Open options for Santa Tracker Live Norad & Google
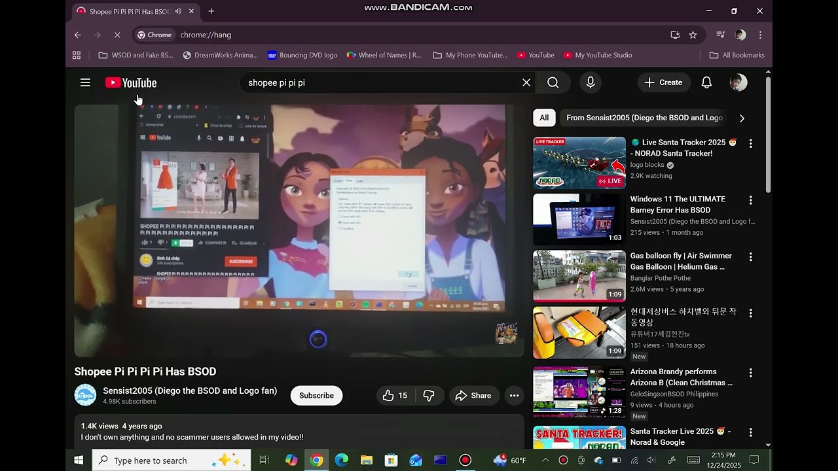Image resolution: width=838 pixels, height=471 pixels. tap(751, 432)
